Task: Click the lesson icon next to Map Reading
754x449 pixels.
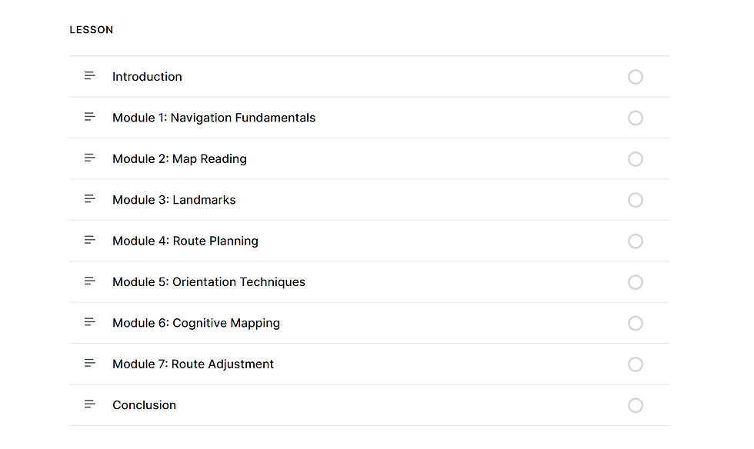Action: (90, 158)
